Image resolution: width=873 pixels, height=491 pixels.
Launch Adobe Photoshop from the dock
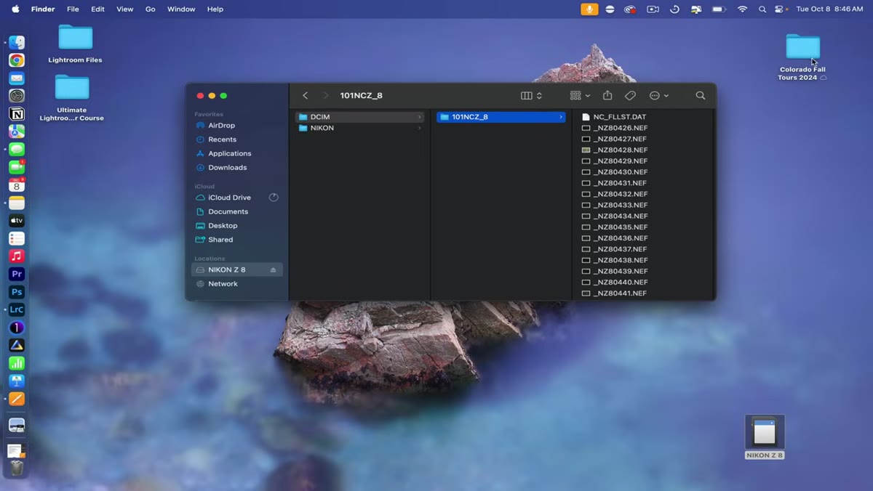(17, 292)
